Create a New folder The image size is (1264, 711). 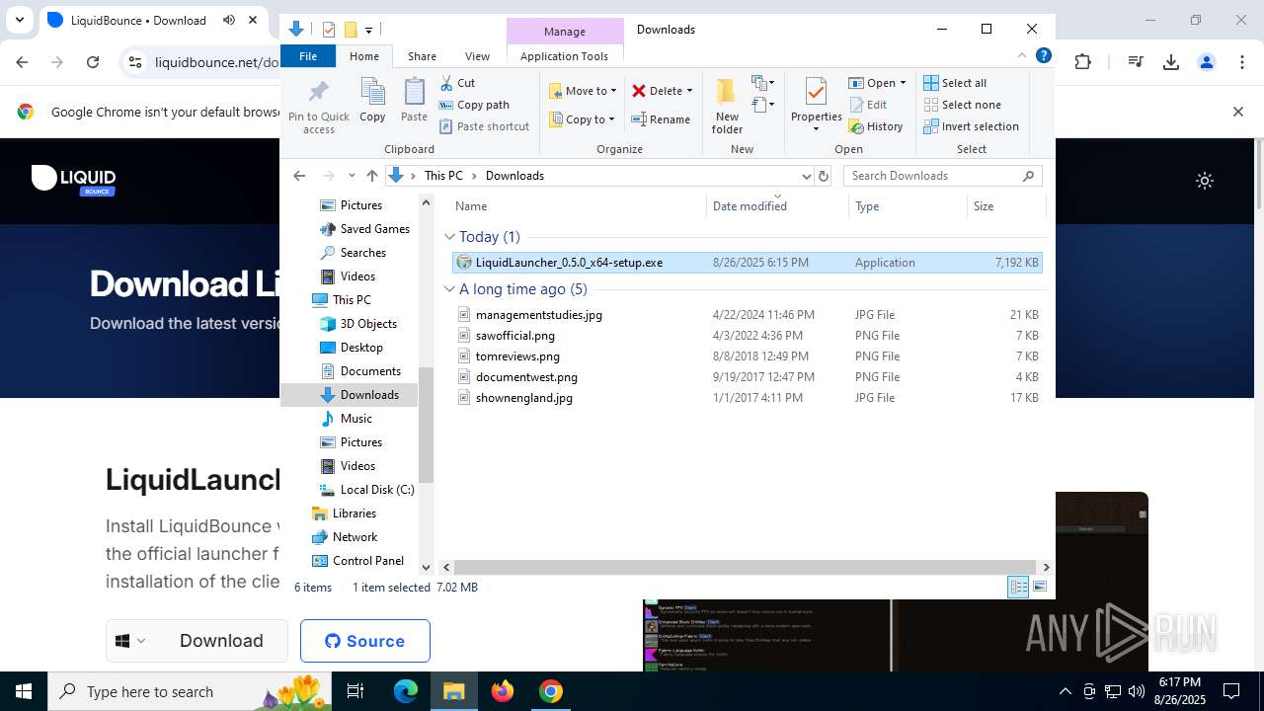coord(727,107)
